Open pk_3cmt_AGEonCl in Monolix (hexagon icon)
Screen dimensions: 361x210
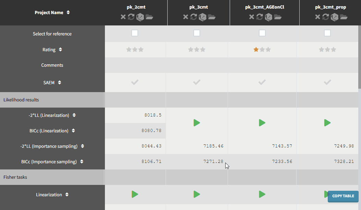(268, 17)
